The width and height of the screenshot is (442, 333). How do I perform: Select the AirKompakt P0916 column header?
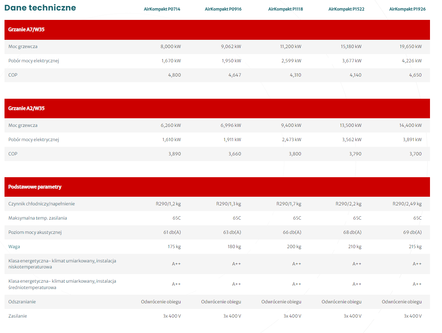click(x=223, y=9)
